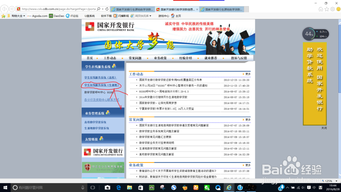This screenshot has height=192, width=341.
Task: Click the green 公众教育服务网 banner
Action: click(103, 167)
